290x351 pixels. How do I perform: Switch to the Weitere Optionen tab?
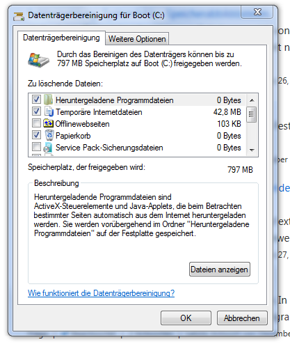(137, 39)
